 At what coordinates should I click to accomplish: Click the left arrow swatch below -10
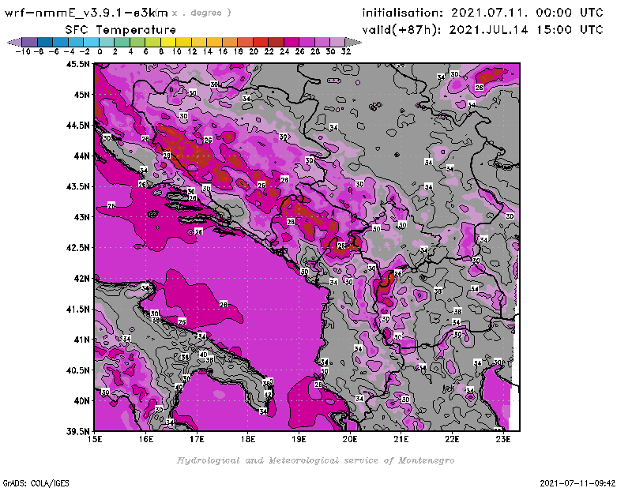point(14,42)
